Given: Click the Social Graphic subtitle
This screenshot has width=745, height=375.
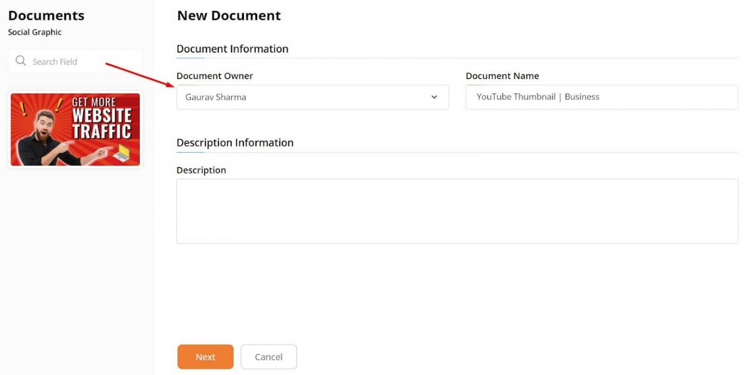Looking at the screenshot, I should [x=35, y=32].
